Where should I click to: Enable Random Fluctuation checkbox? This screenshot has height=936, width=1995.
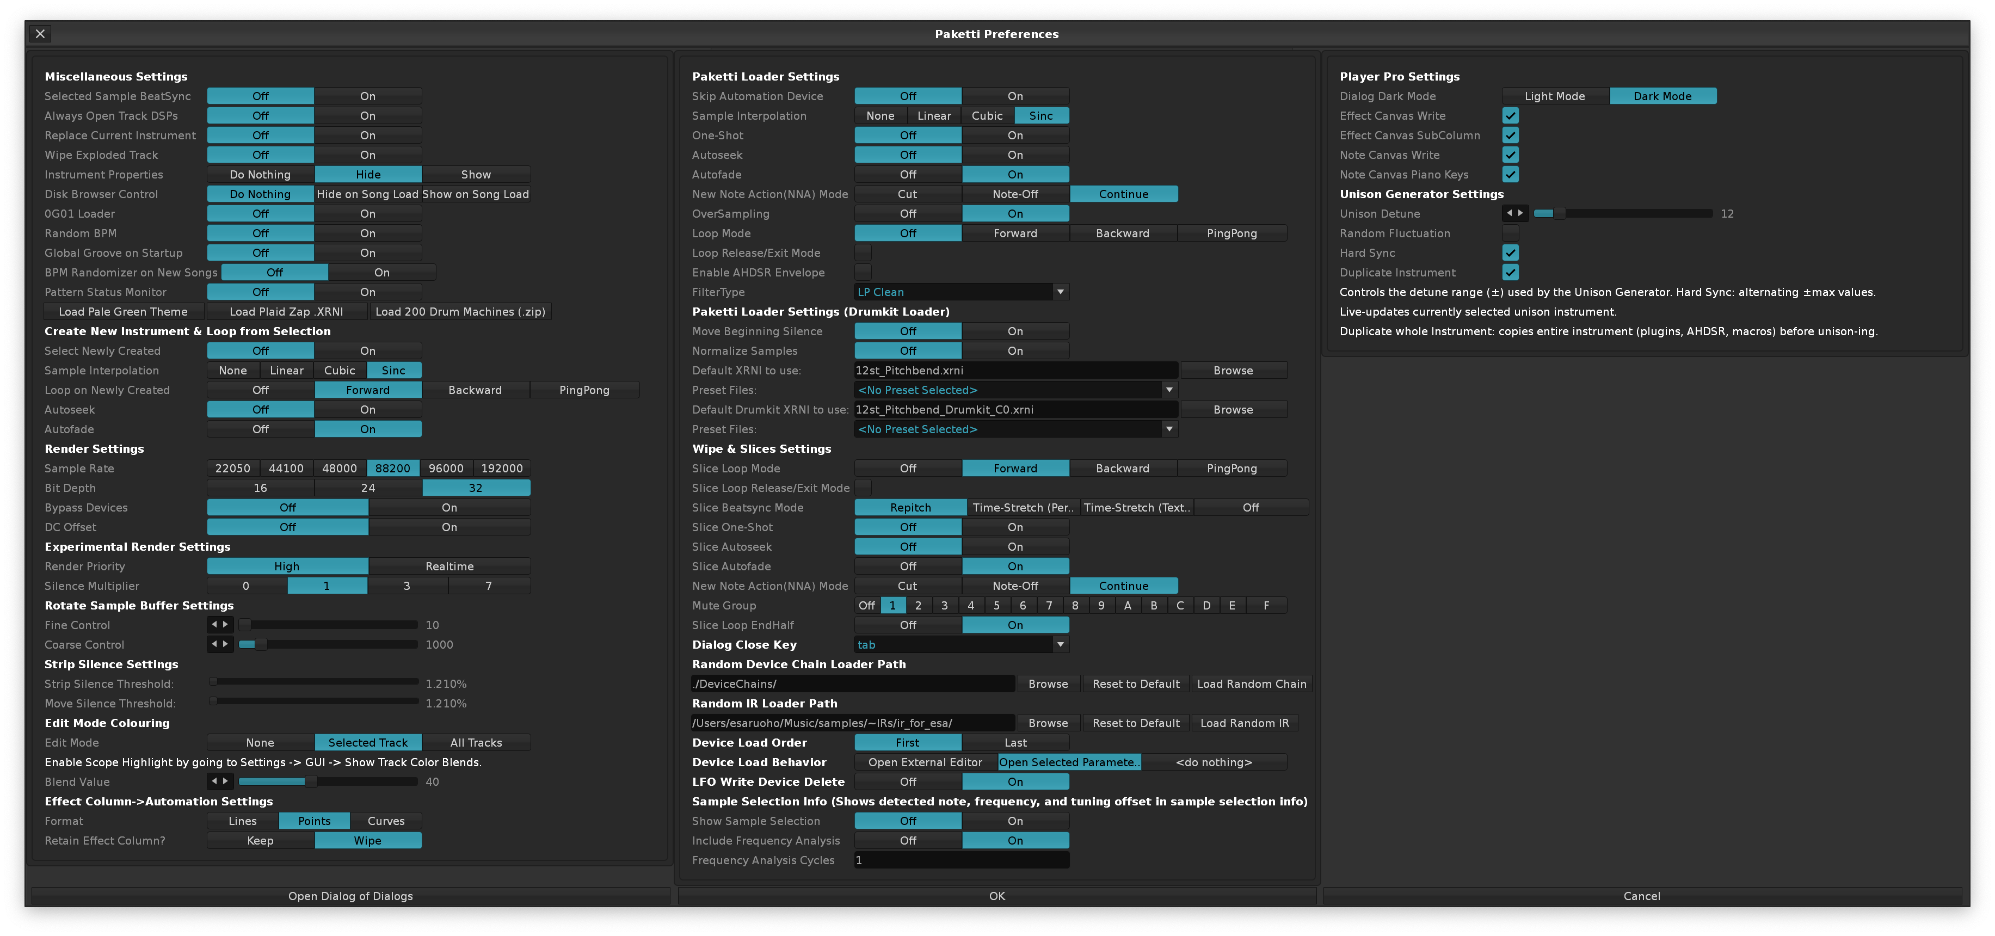click(x=1510, y=233)
